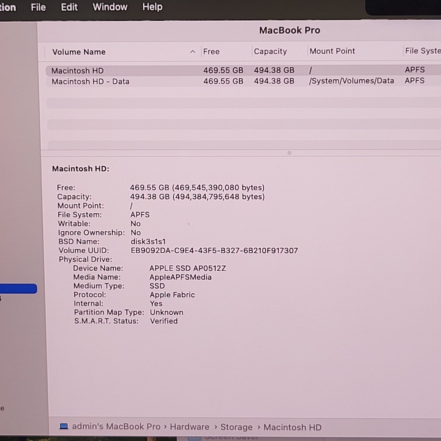Open the Window menu

click(x=110, y=7)
